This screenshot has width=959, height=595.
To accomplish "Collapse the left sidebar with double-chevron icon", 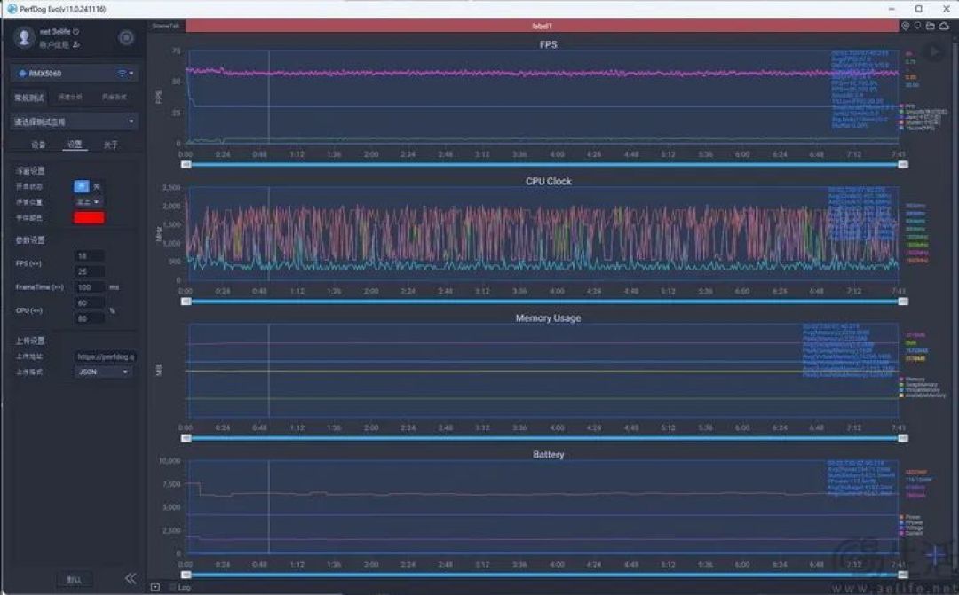I will click(x=131, y=578).
